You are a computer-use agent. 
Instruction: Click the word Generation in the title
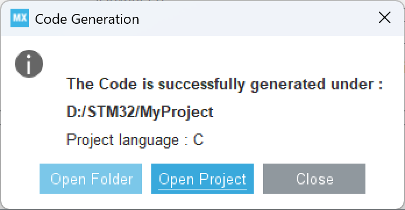[x=105, y=19]
